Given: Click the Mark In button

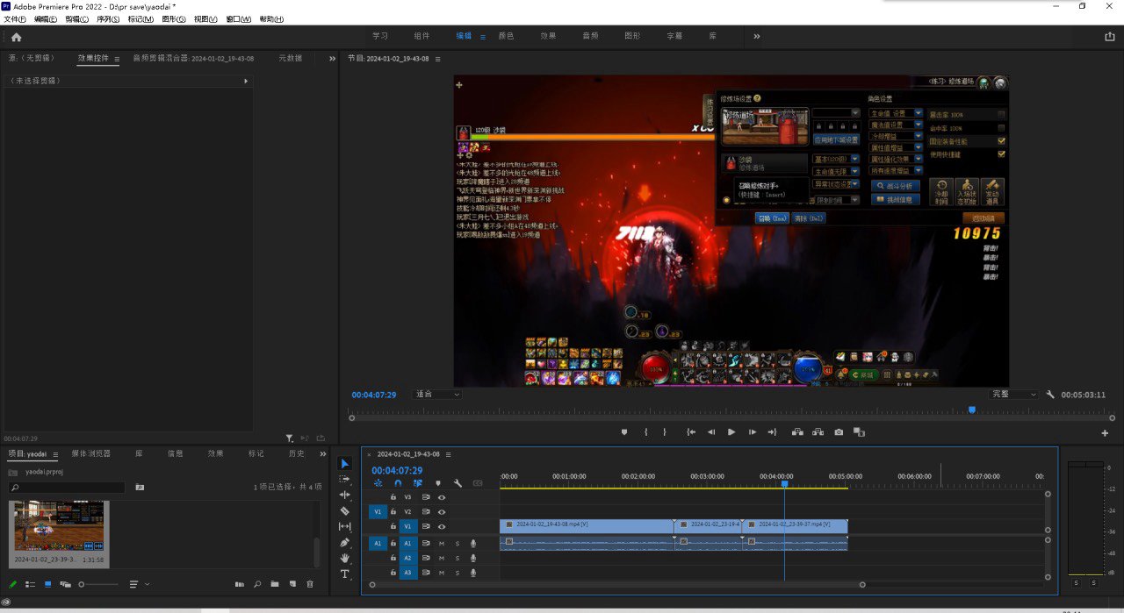Looking at the screenshot, I should [x=645, y=432].
